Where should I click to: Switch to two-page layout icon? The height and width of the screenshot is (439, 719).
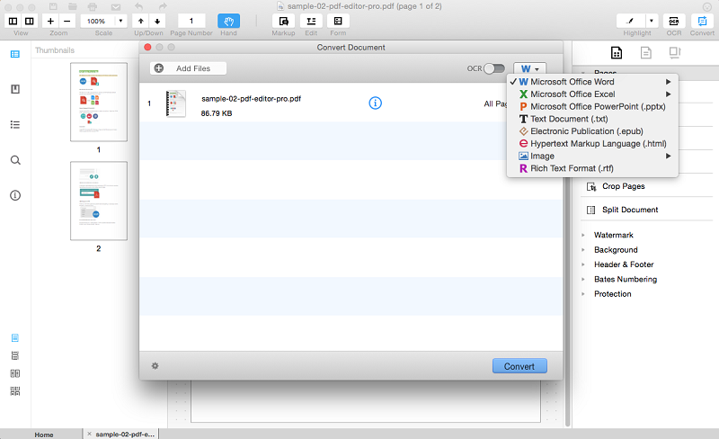(15, 374)
